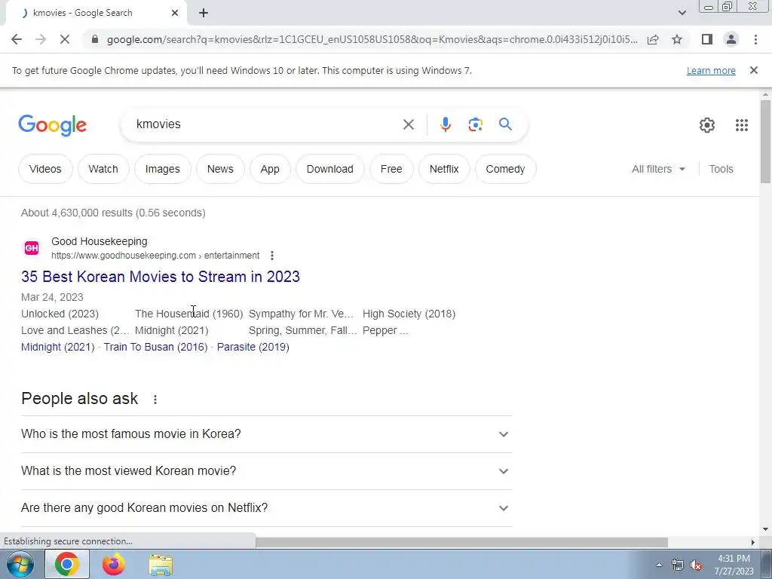
Task: Open the Learn more link
Action: coord(711,70)
